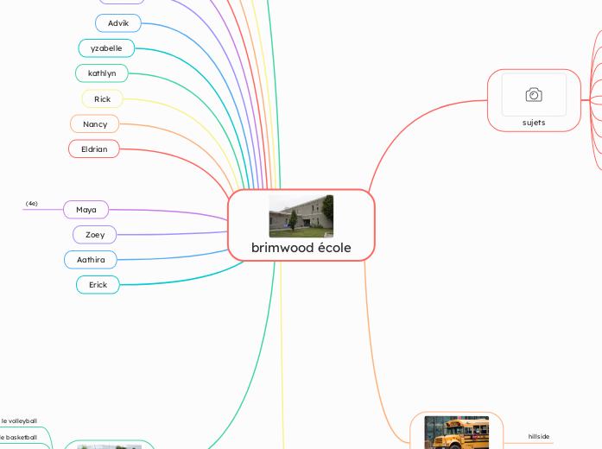Click the (4e) label beside Maya

[31, 204]
